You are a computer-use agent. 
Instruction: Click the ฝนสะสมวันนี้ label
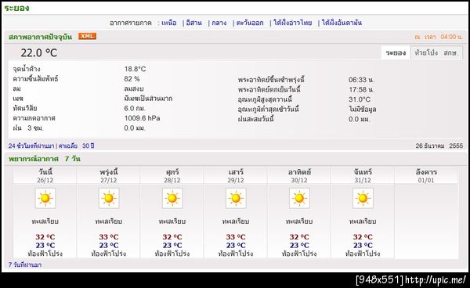point(255,119)
